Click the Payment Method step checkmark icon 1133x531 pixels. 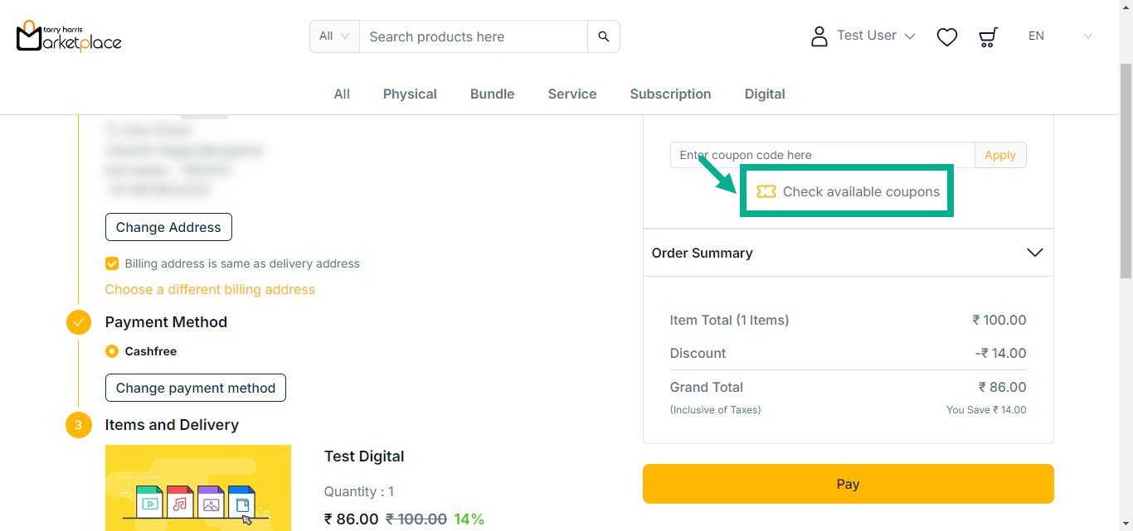79,322
